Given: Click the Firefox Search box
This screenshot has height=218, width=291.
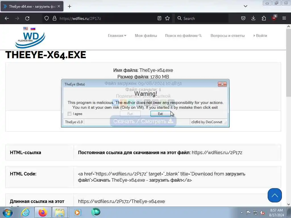Looking at the screenshot, I should point(201,18).
